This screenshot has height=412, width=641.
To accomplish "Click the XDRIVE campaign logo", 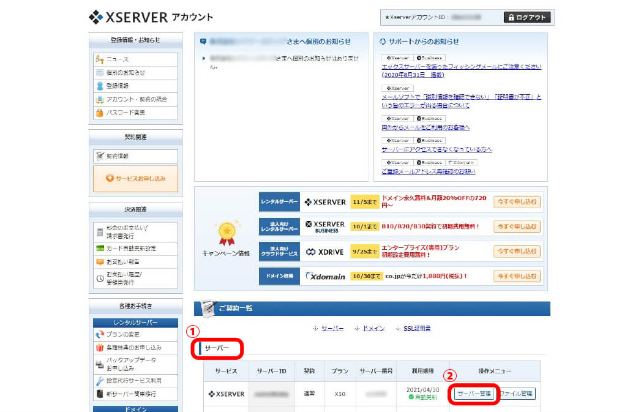I will pyautogui.click(x=326, y=252).
